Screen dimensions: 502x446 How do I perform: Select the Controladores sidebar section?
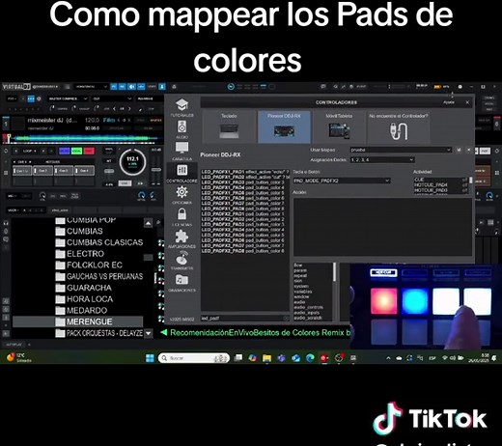pos(181,174)
